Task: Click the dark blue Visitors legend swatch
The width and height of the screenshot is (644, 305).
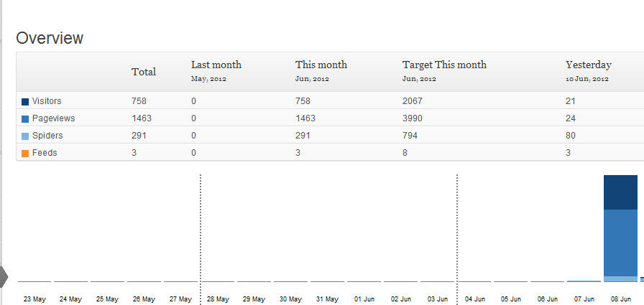Action: pos(25,102)
